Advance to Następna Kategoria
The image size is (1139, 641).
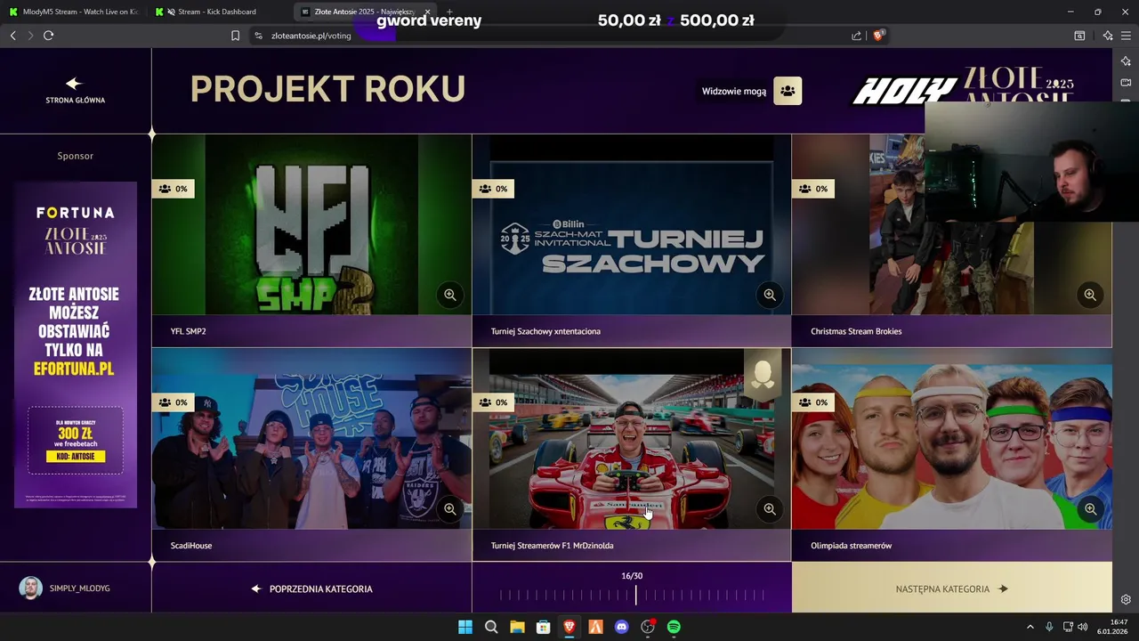pos(951,588)
